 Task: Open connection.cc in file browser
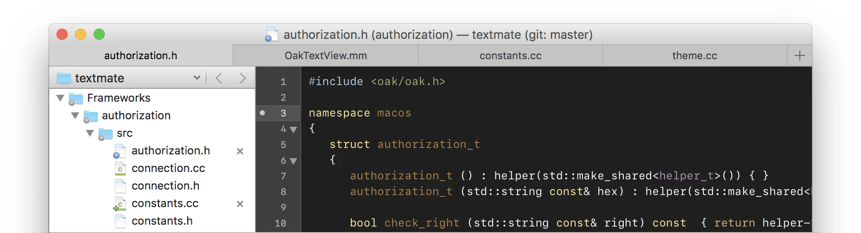click(x=168, y=168)
